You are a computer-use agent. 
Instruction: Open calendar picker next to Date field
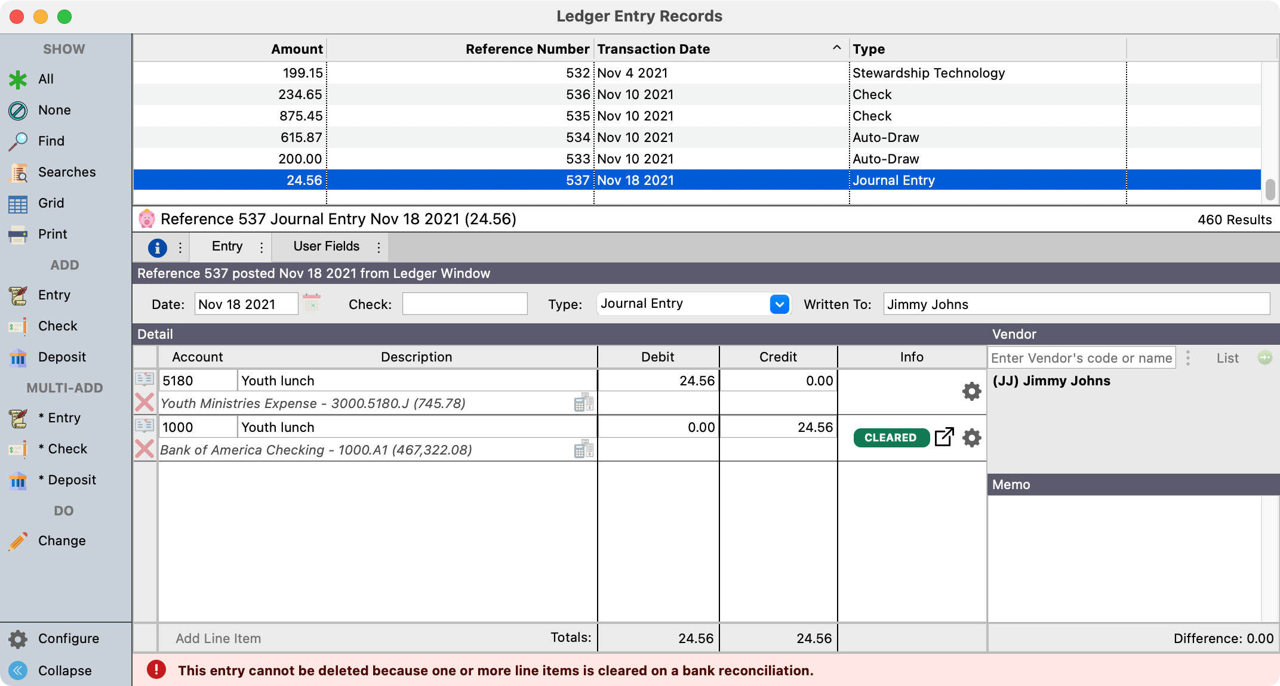click(x=312, y=303)
